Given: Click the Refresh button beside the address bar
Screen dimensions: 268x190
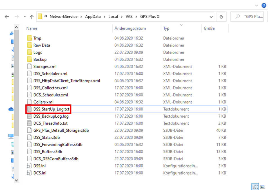Looking at the screenshot, I should coord(221,17).
